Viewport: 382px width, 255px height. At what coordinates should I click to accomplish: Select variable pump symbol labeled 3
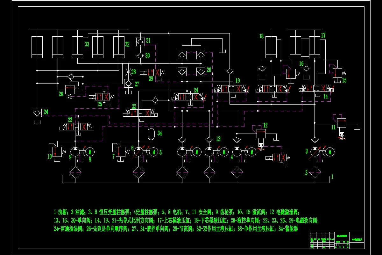[315, 152]
